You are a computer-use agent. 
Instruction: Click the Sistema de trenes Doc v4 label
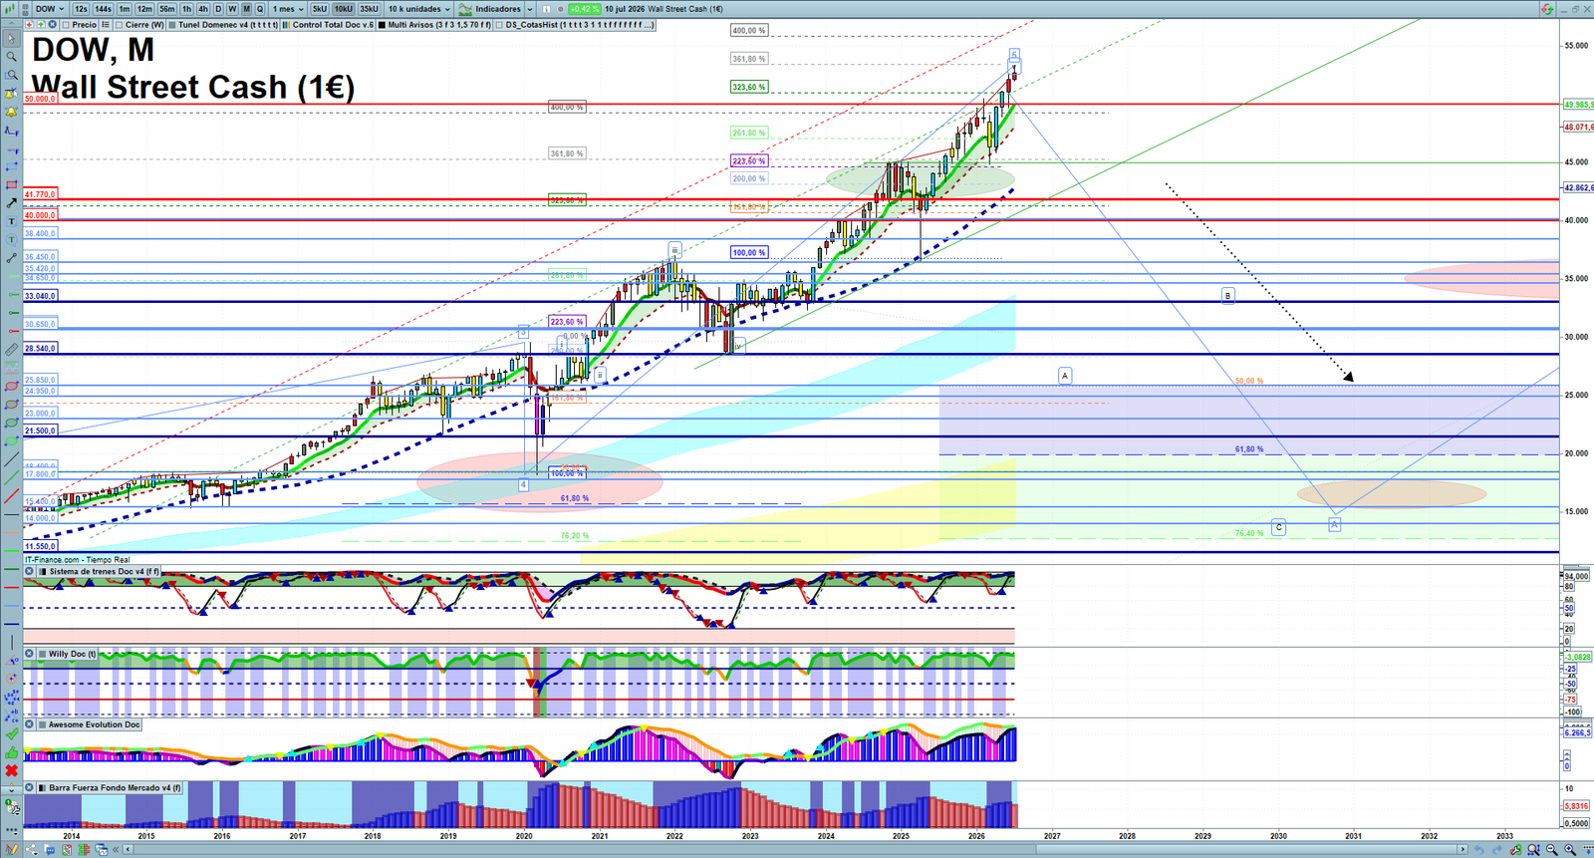[104, 572]
